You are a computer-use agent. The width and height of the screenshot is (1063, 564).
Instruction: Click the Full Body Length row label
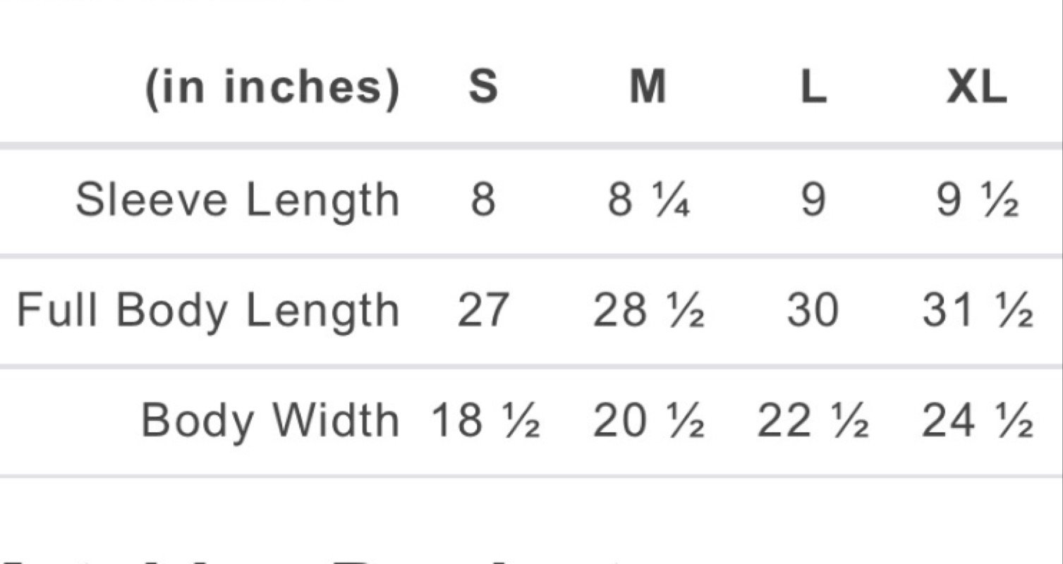208,310
